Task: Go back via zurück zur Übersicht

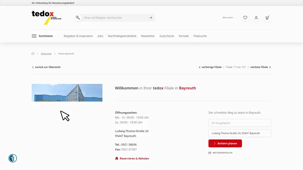Action: tap(46, 67)
